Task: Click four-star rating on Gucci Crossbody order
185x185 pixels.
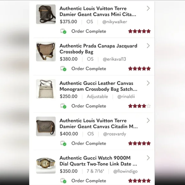Action: click(139, 106)
